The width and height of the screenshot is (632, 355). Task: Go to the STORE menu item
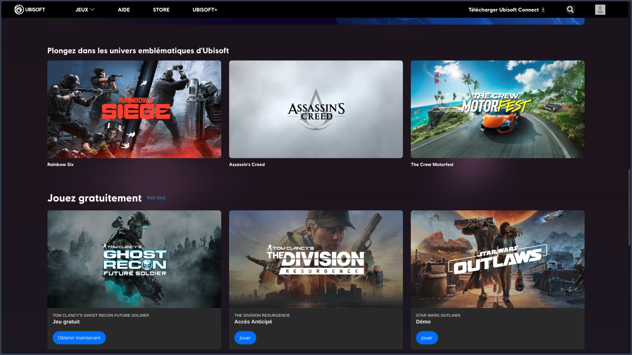click(x=161, y=10)
